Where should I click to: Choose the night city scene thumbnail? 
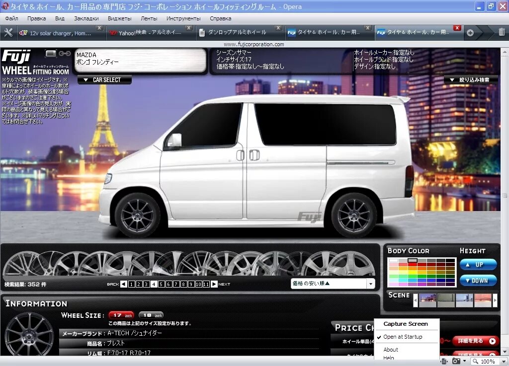tap(427, 300)
